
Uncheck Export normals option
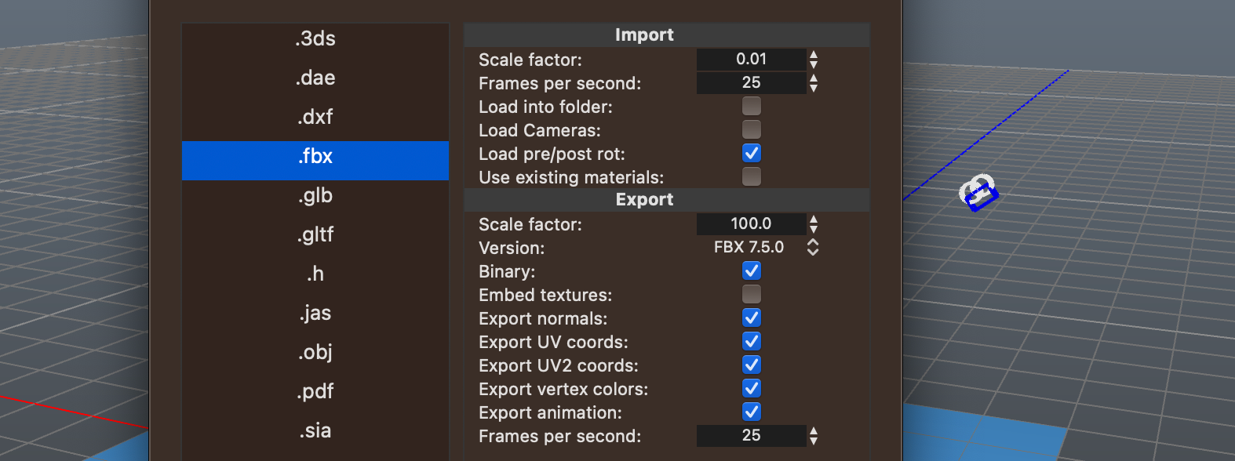(752, 318)
